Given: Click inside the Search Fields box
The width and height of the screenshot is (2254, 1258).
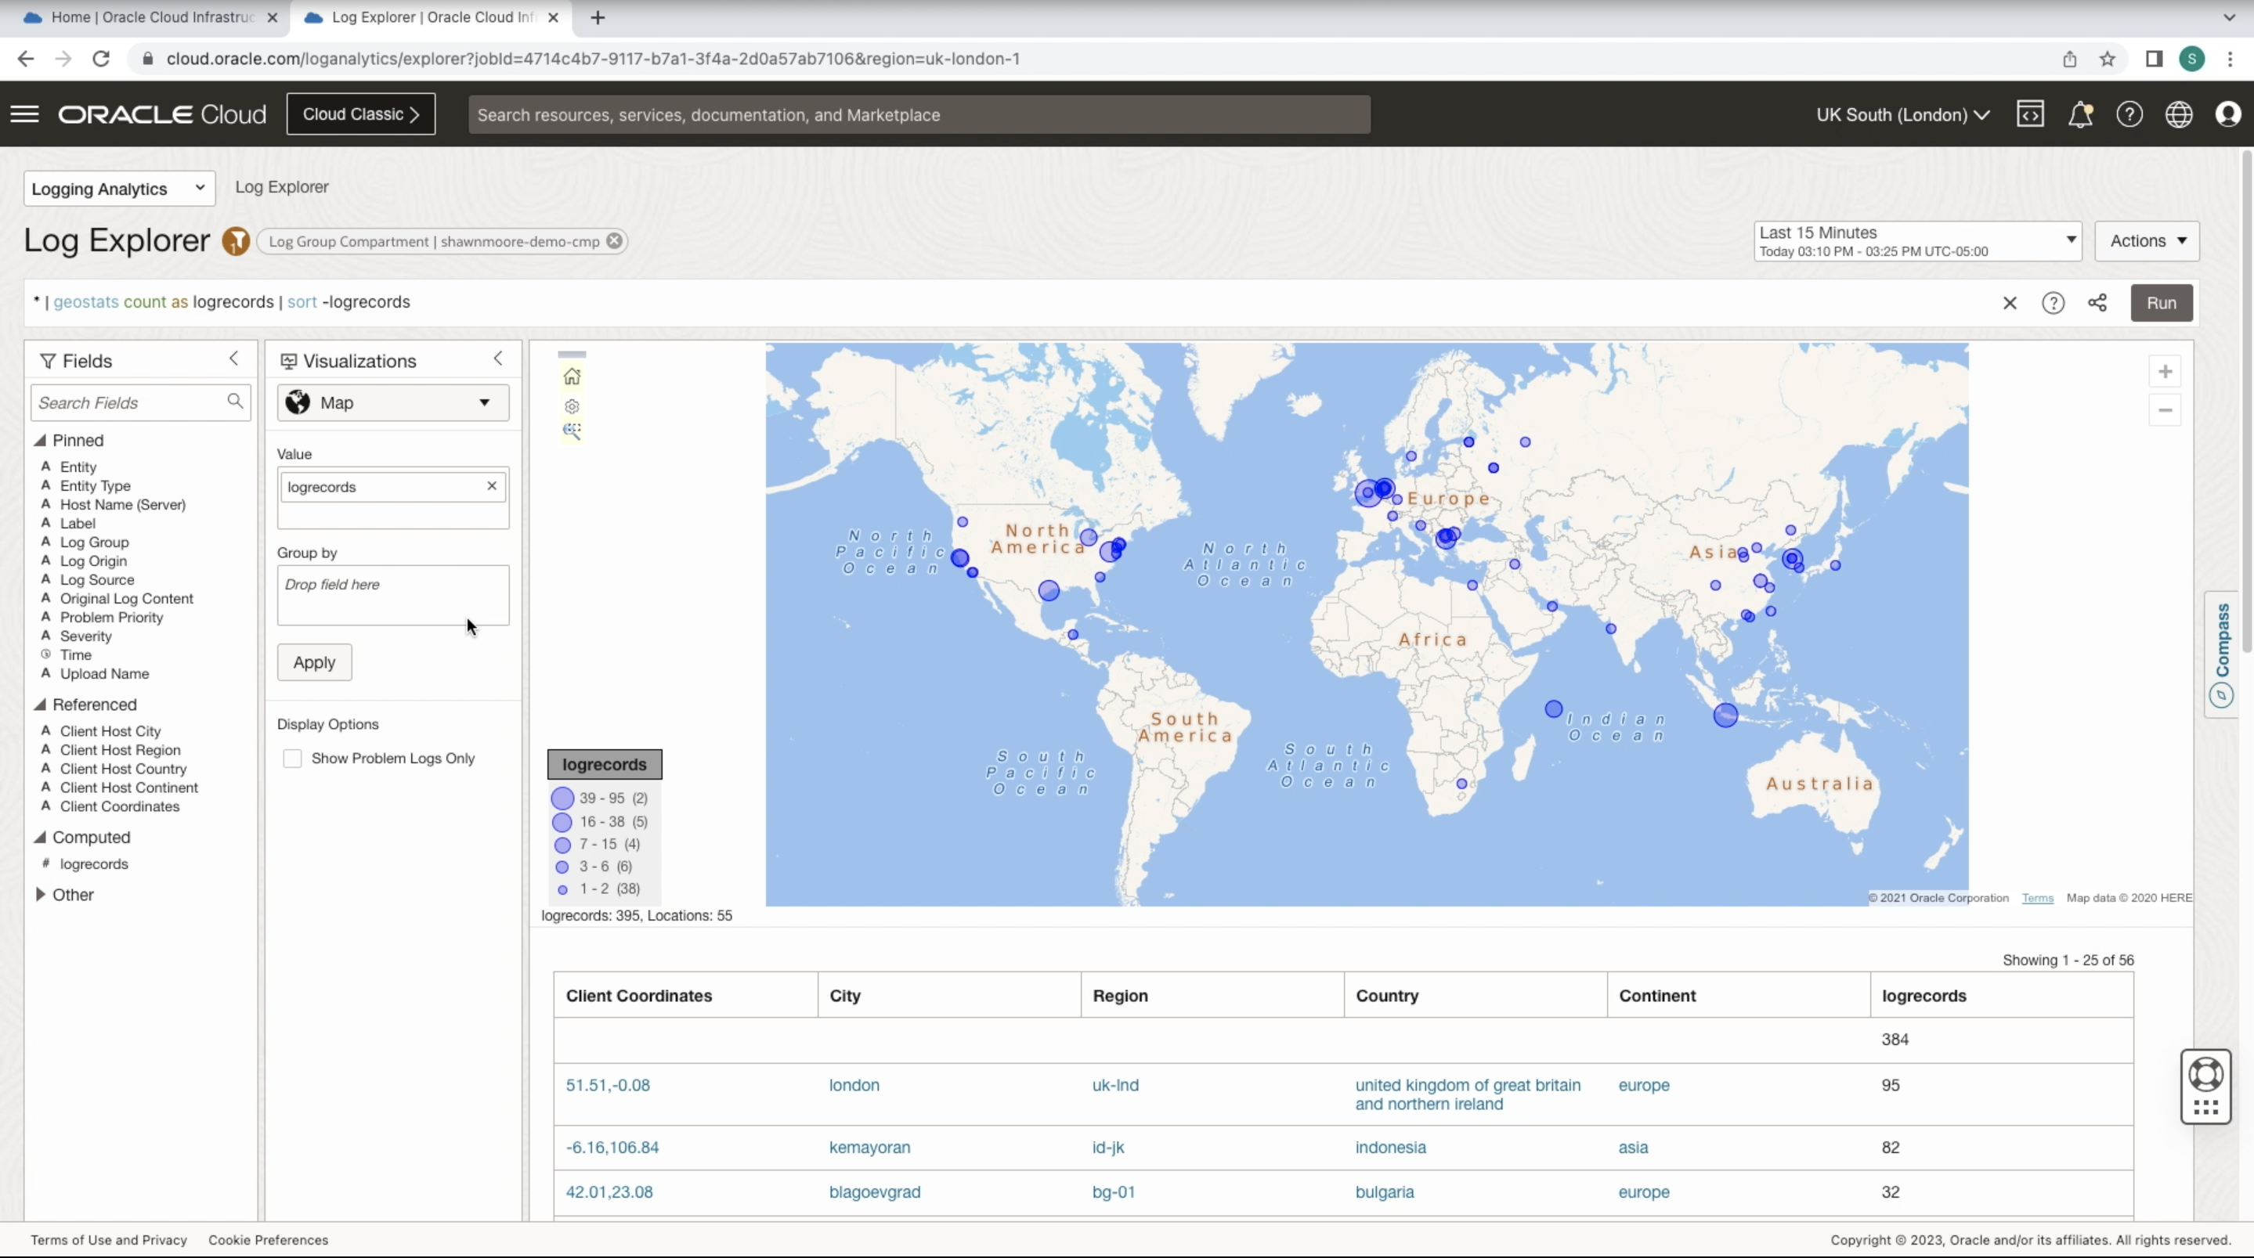Looking at the screenshot, I should coord(132,402).
